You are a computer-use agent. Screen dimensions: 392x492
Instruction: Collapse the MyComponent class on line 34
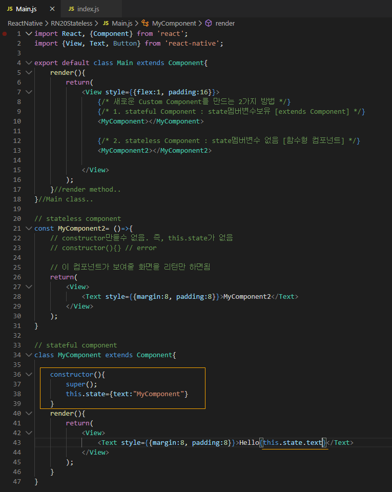coord(29,355)
